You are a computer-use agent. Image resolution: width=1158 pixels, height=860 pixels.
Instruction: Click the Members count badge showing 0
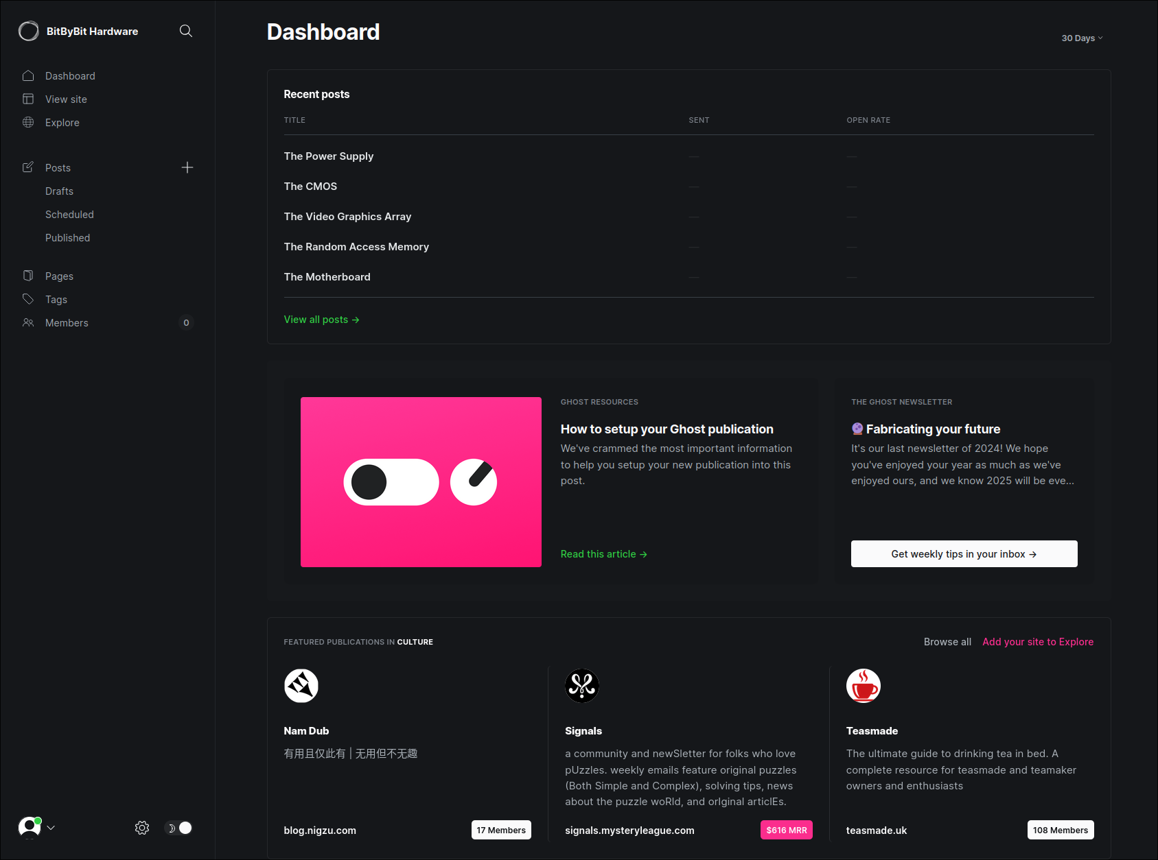186,322
